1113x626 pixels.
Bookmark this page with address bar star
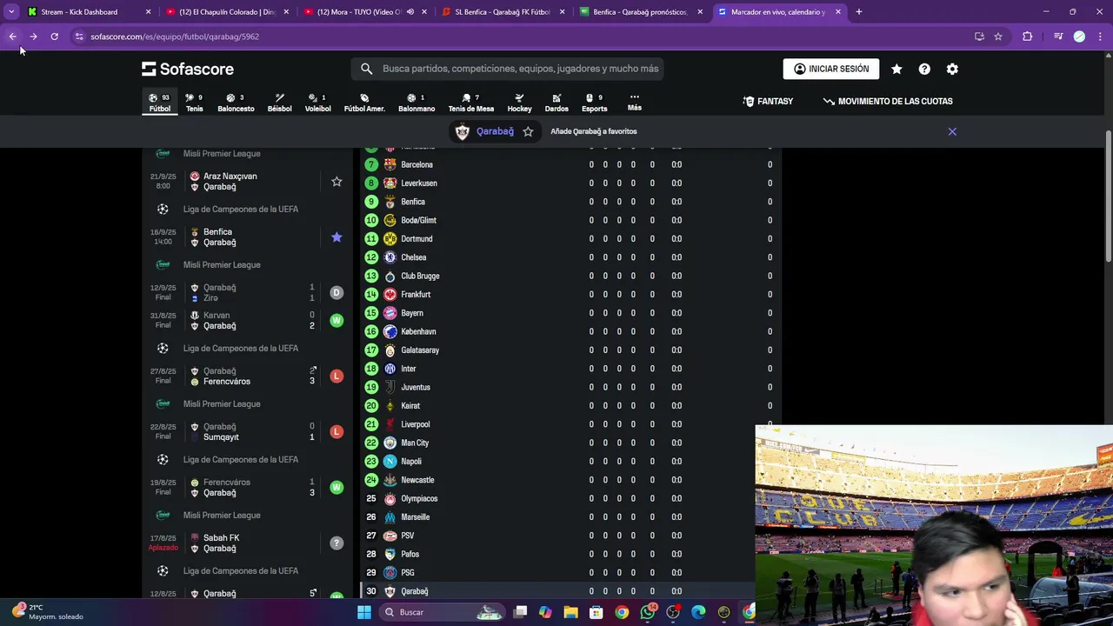(998, 37)
